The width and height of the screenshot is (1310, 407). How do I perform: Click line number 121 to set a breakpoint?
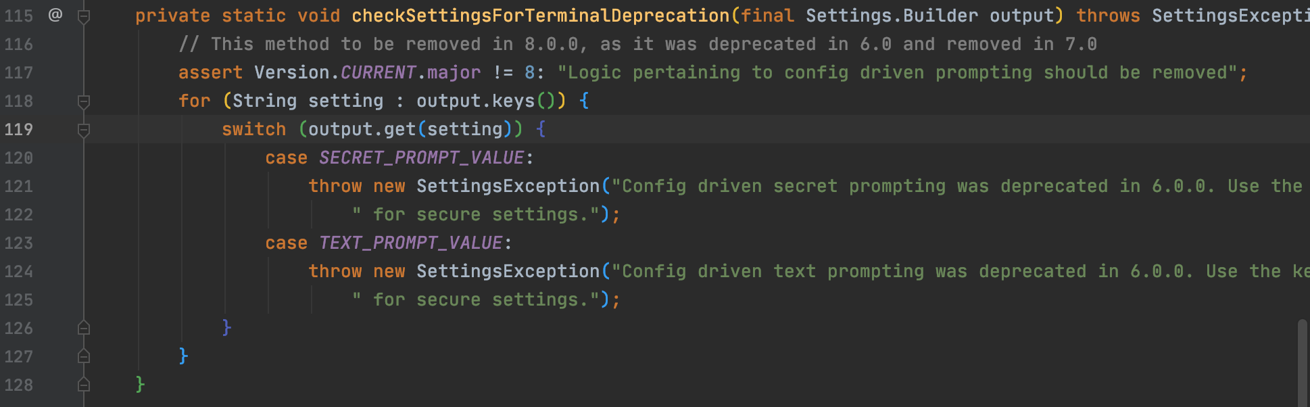tap(18, 186)
